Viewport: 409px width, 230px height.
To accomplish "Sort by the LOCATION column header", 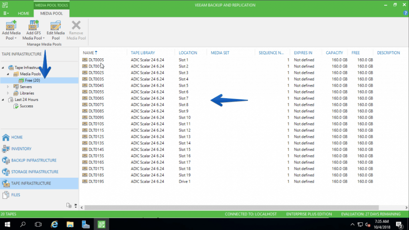I will click(x=188, y=53).
